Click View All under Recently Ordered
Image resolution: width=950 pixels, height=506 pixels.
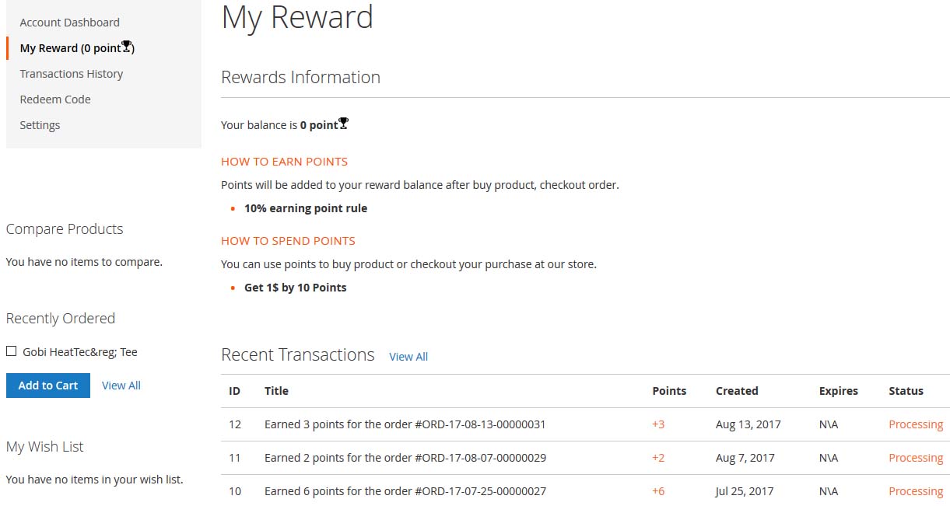point(121,386)
